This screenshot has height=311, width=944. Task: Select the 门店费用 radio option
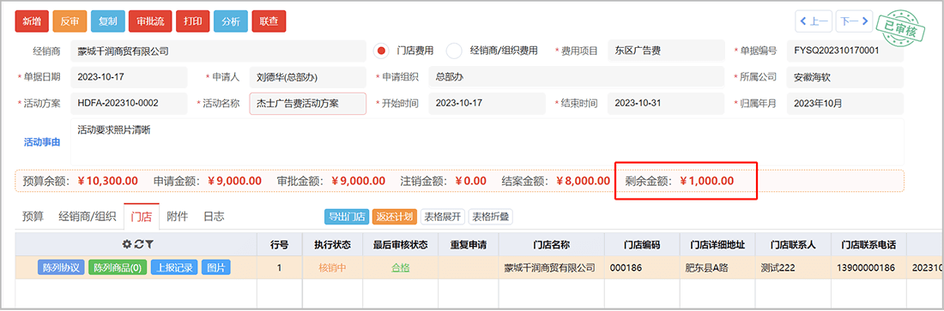coord(381,51)
